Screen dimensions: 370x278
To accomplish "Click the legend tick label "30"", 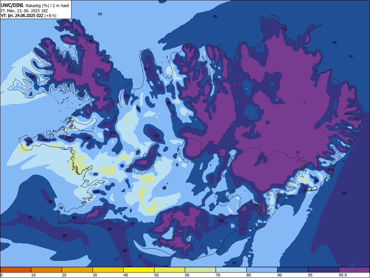I will click(x=95, y=275).
